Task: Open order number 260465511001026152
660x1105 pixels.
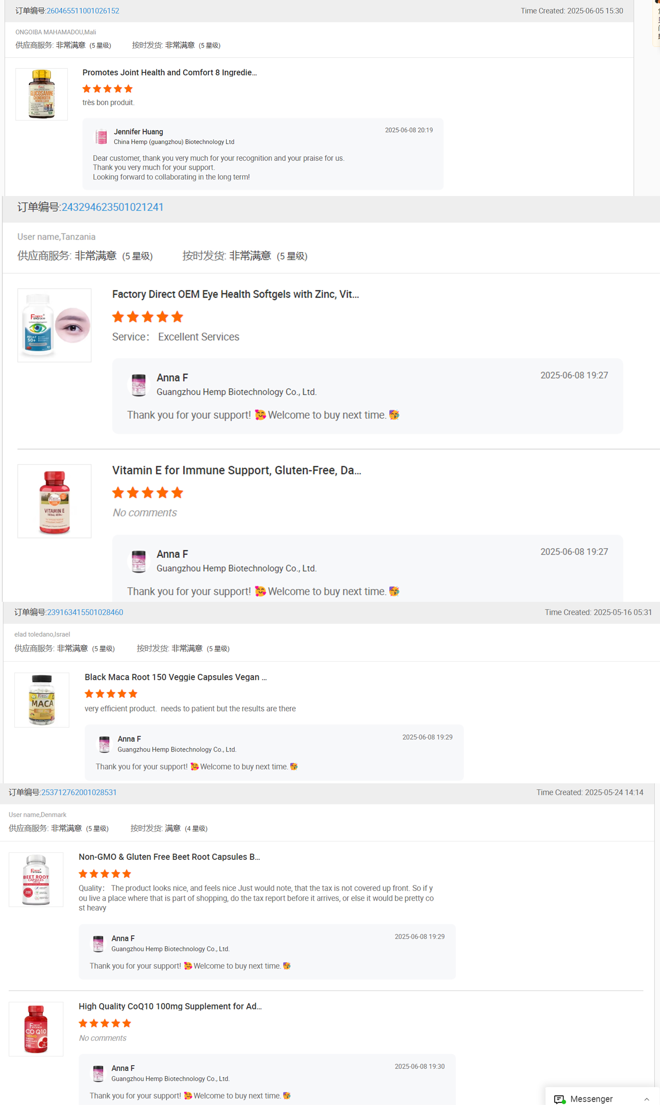Action: pos(83,10)
